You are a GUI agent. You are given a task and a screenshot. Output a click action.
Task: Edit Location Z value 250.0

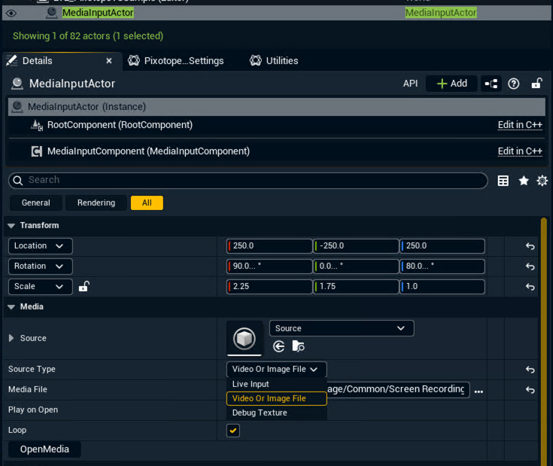click(x=442, y=246)
